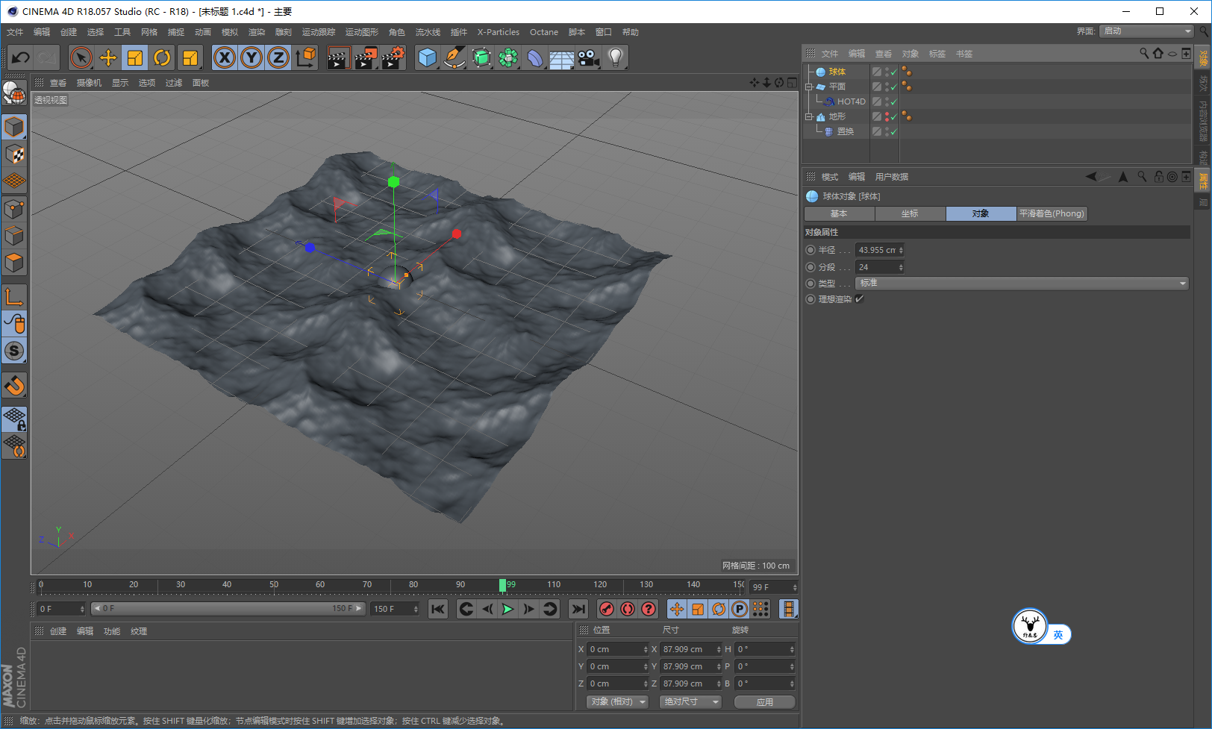Click the timeline range slider bar

pos(228,609)
